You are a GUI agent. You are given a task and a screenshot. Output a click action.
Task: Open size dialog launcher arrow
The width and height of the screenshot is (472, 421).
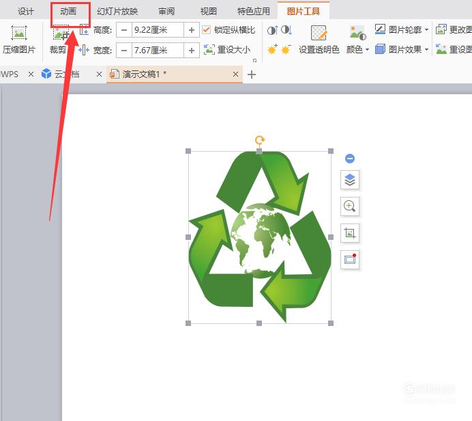click(x=254, y=61)
